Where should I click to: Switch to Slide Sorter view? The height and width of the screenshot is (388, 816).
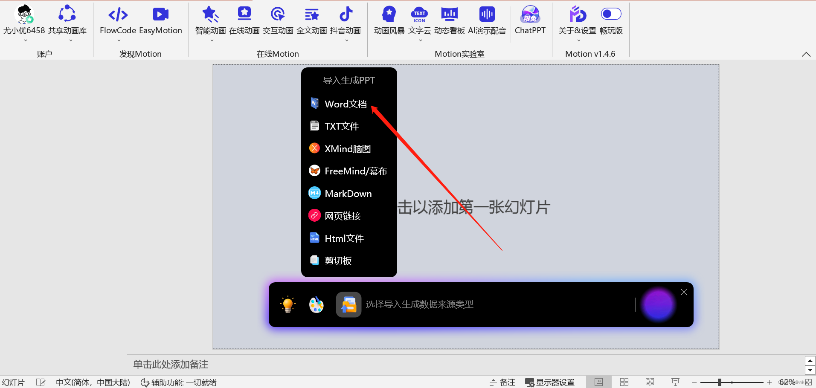click(624, 382)
